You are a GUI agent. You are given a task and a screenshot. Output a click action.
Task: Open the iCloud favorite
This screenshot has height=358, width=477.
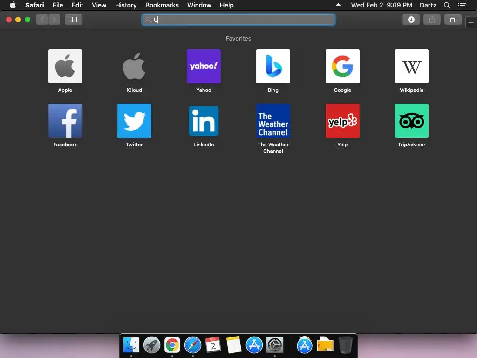[x=134, y=66]
